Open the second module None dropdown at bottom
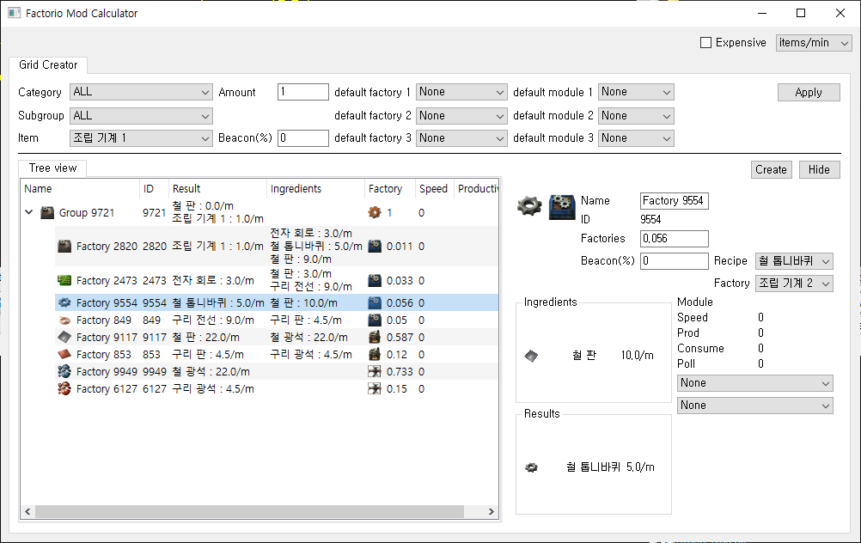 tap(755, 406)
